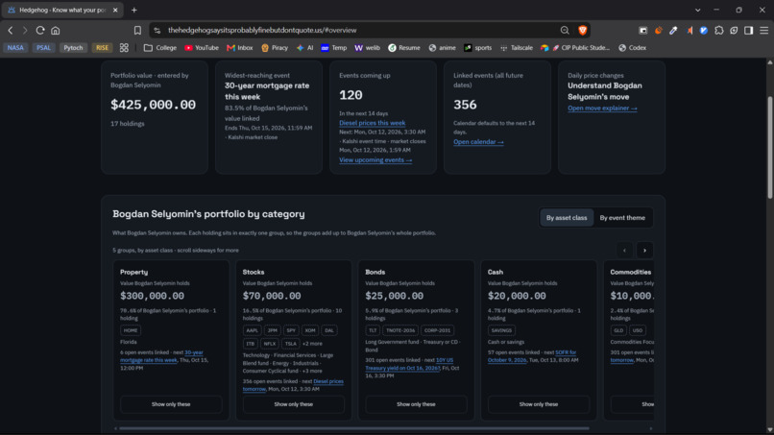This screenshot has width=774, height=435.
Task: Open the Piracy bookmark
Action: click(275, 48)
